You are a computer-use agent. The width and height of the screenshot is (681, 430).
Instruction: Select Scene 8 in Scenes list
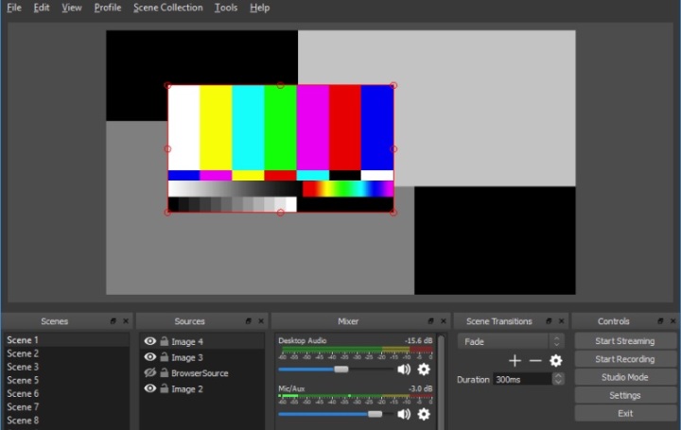pyautogui.click(x=67, y=421)
